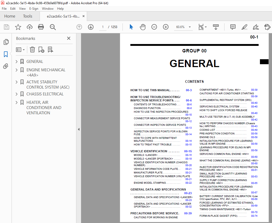The image size is (272, 223).
Task: Open the View menu
Action: pyautogui.click(x=22, y=9)
